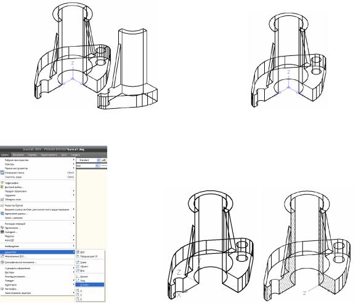
Task: Open last Сервис menu entry below Настройка
Action: 38,293
